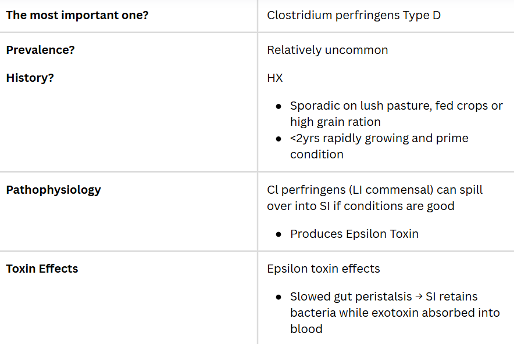The image size is (514, 344).
Task: Click the "Slowed gut peristalsis" bullet text
Action: (x=351, y=296)
